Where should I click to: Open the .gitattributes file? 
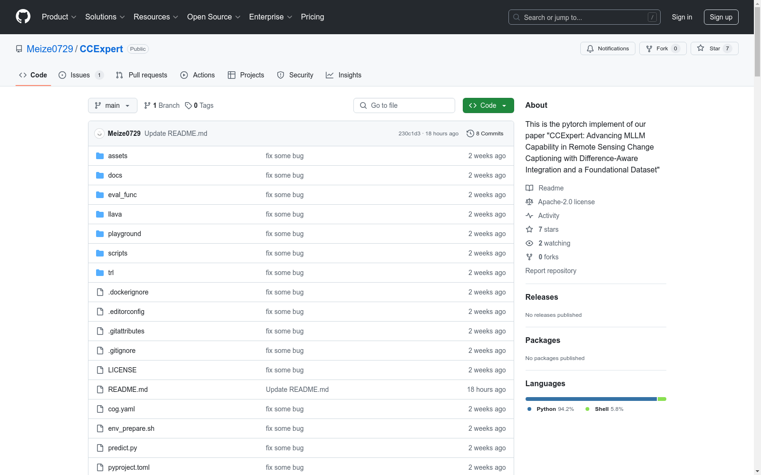(x=126, y=331)
